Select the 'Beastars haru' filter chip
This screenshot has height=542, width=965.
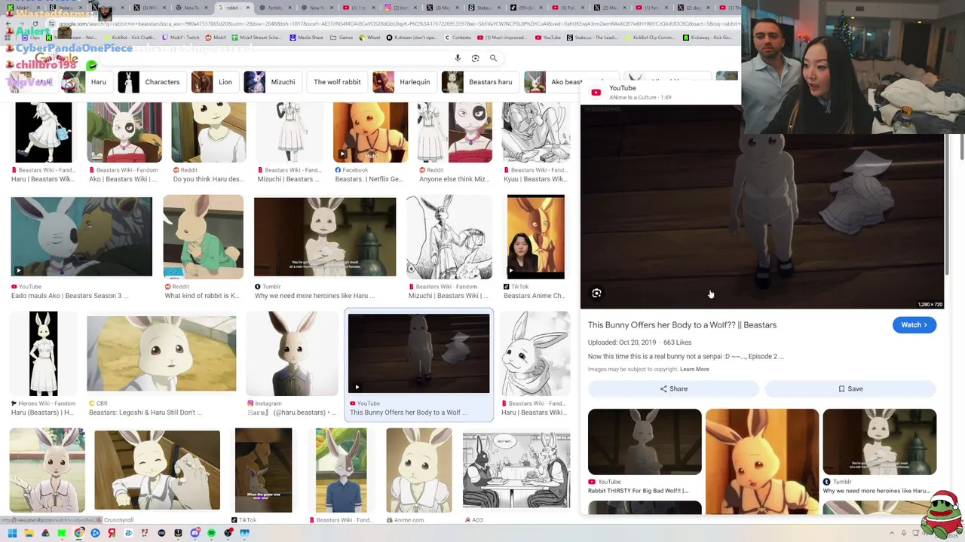tap(479, 82)
